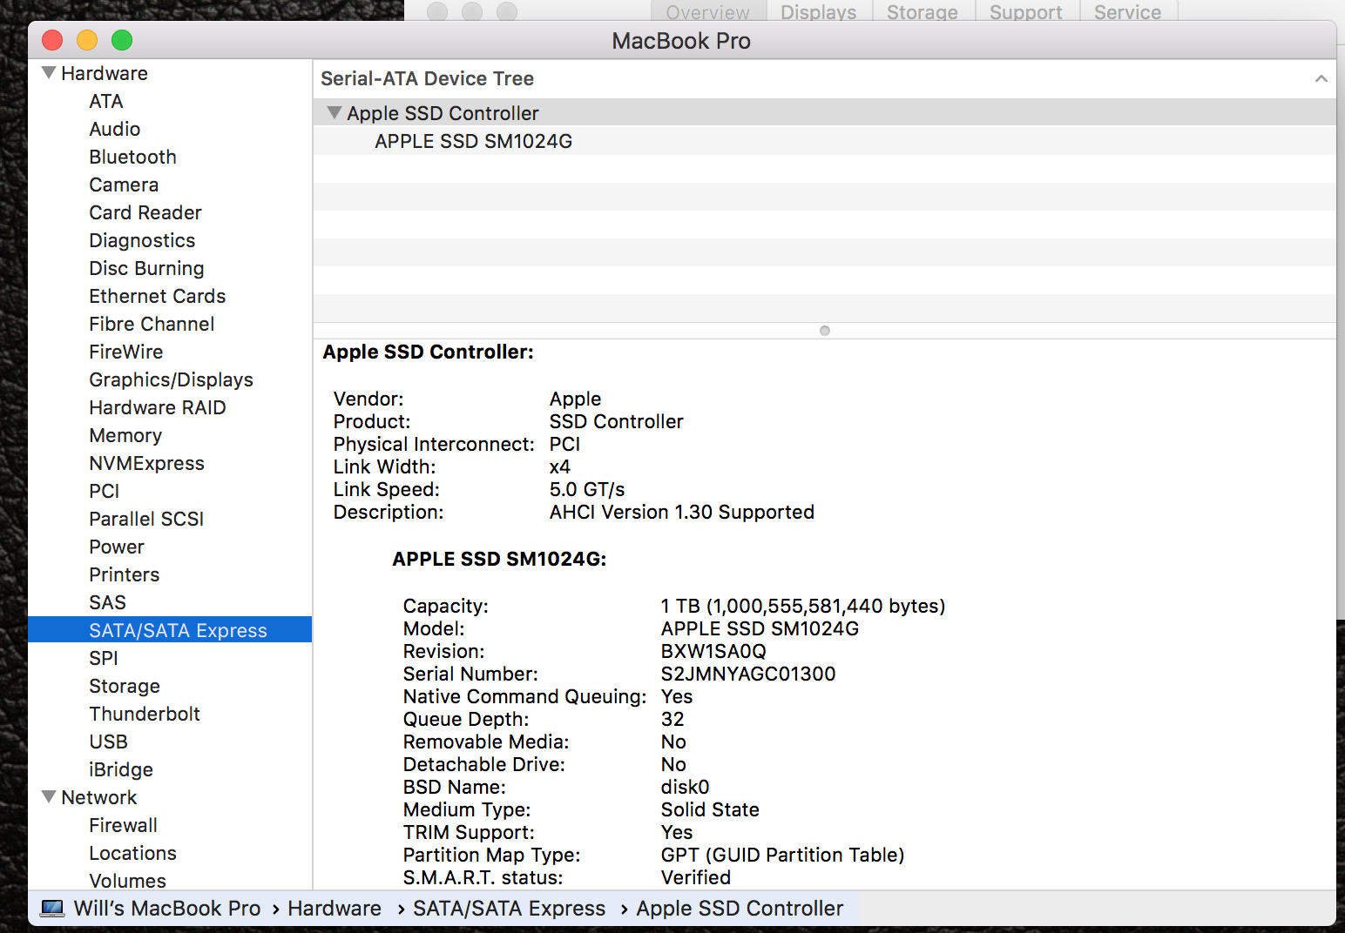1345x933 pixels.
Task: Select Graphics/Displays in the sidebar
Action: tap(172, 379)
